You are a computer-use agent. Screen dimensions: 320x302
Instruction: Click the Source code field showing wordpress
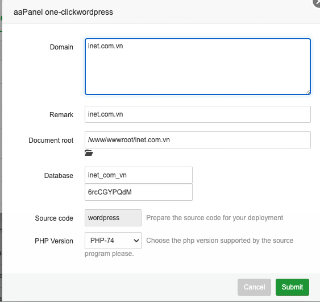click(113, 218)
